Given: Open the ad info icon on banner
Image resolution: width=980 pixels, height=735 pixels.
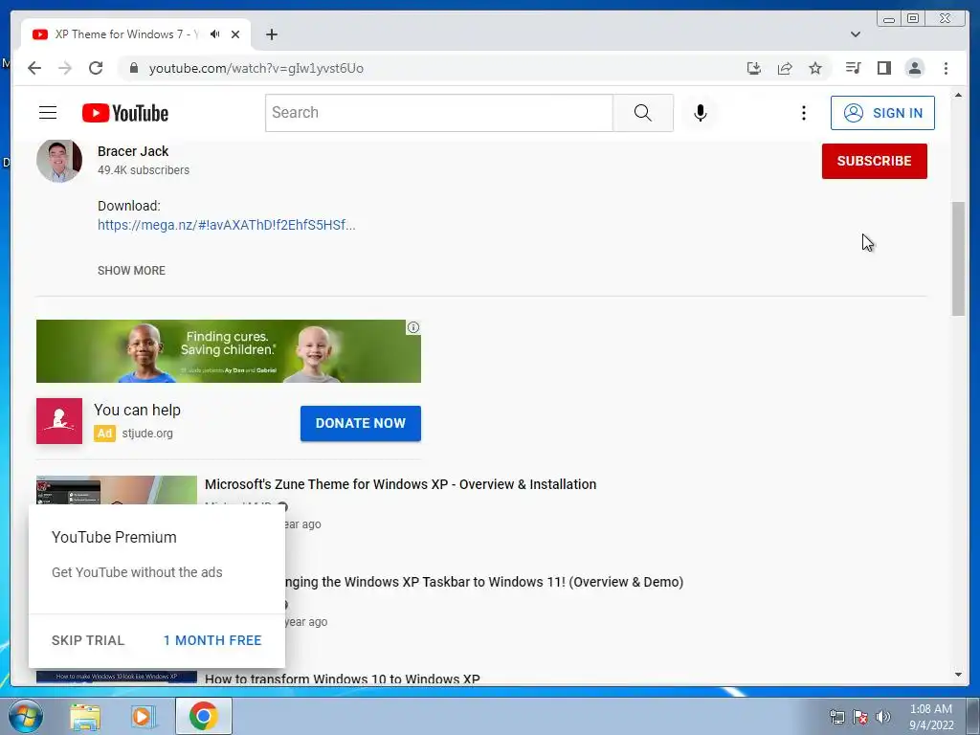Looking at the screenshot, I should click(x=413, y=327).
